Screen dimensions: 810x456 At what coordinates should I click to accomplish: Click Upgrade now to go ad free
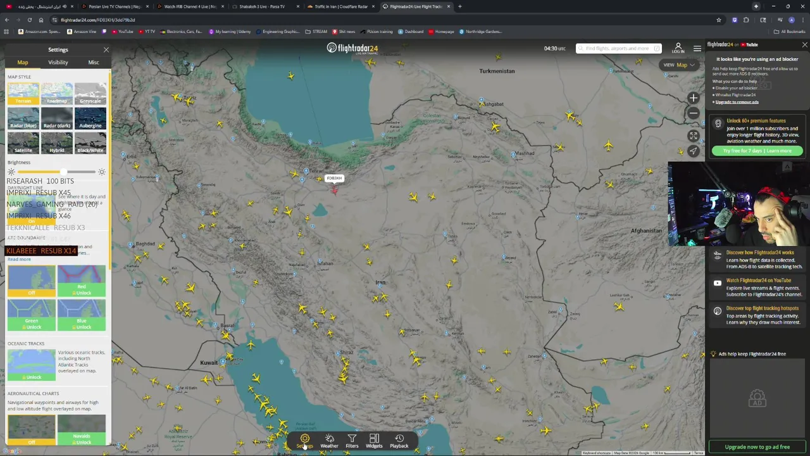pos(757,447)
